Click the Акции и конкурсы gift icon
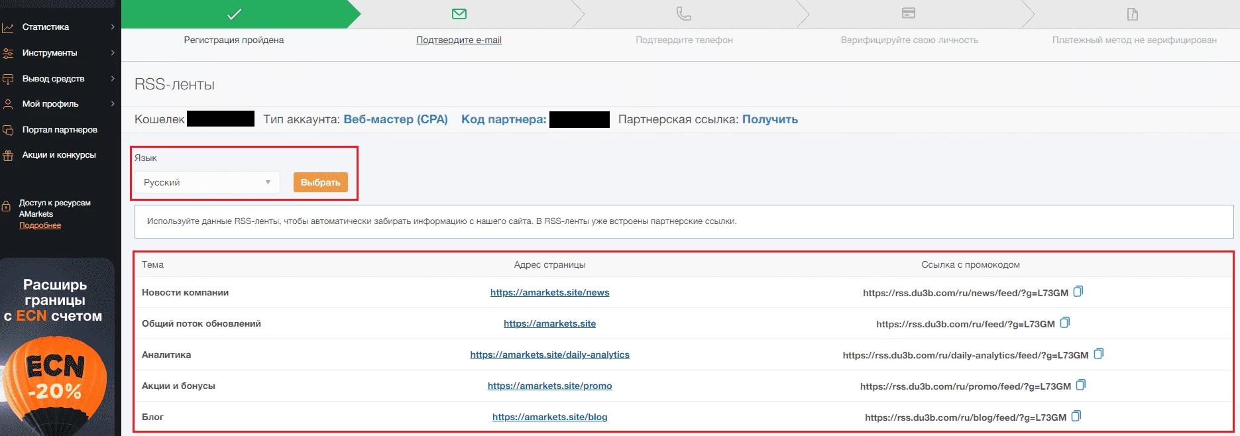This screenshot has height=436, width=1240. pyautogui.click(x=8, y=155)
